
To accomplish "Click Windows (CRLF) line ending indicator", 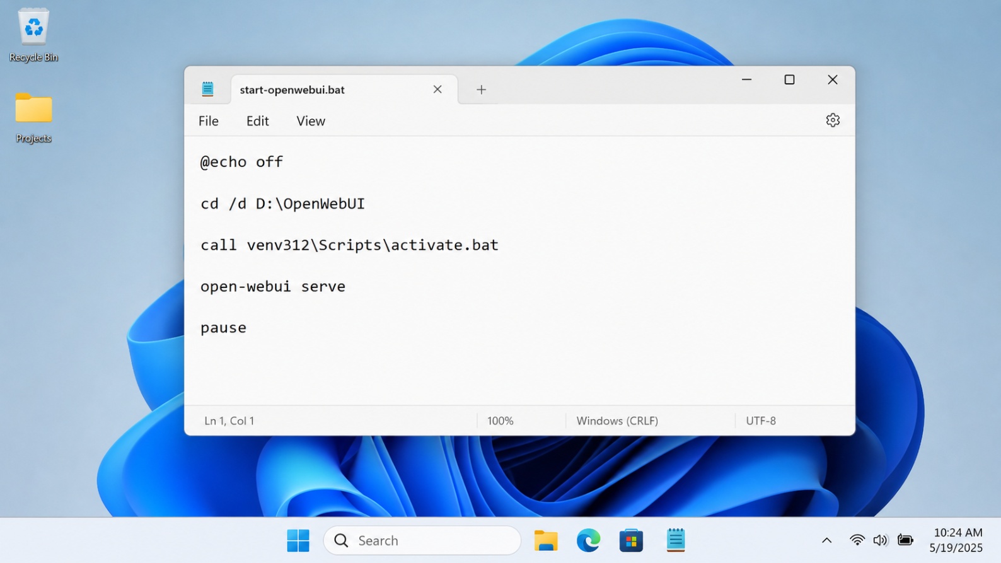I will (x=617, y=421).
